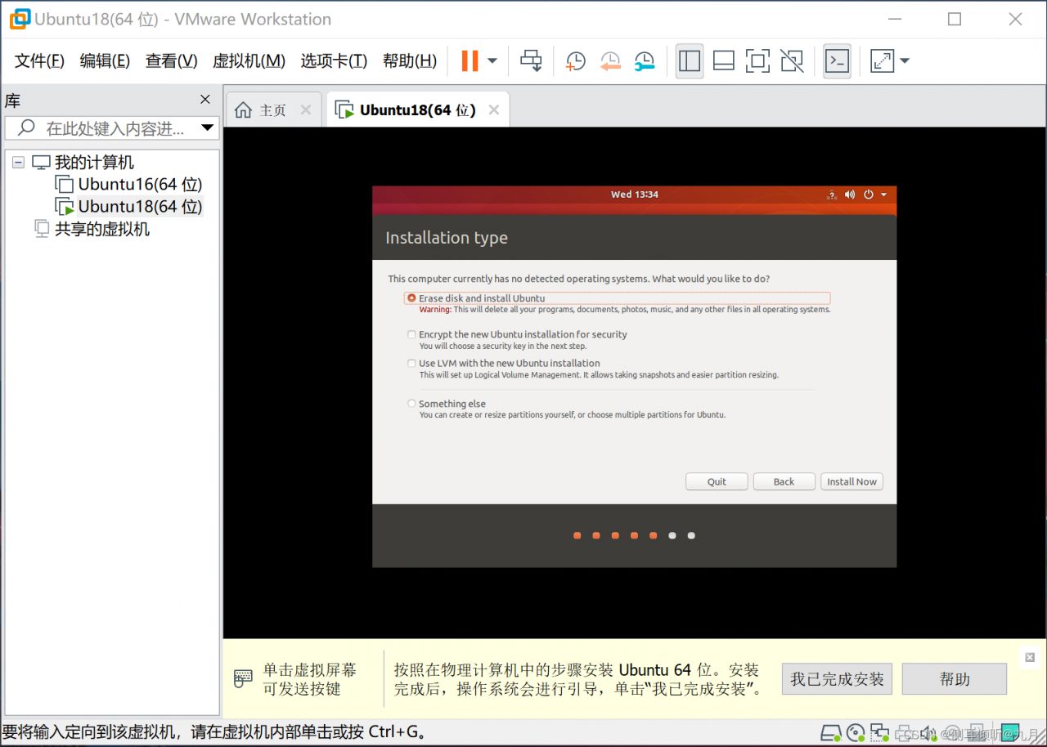The image size is (1047, 747).
Task: Click the sound card status bar icon
Action: [930, 731]
